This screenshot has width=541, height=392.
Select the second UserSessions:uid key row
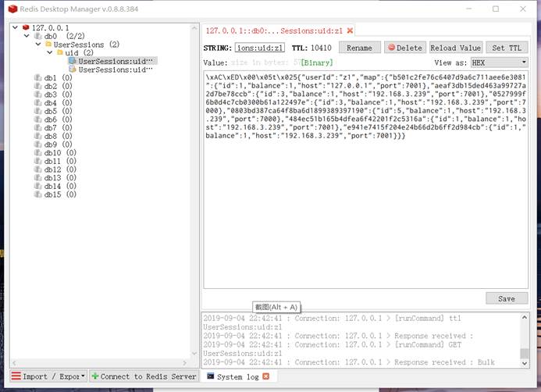(x=110, y=69)
